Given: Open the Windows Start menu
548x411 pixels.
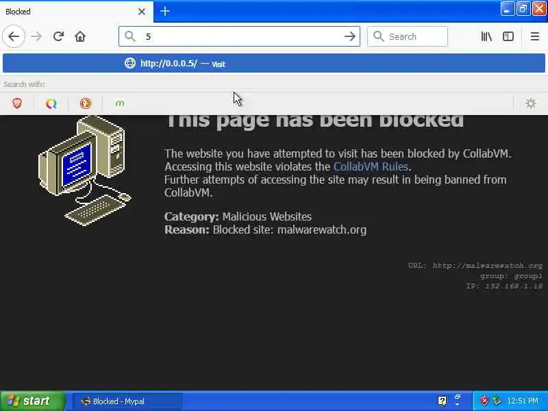Looking at the screenshot, I should tap(32, 401).
